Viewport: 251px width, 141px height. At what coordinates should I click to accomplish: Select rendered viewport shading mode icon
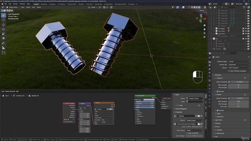point(199,7)
